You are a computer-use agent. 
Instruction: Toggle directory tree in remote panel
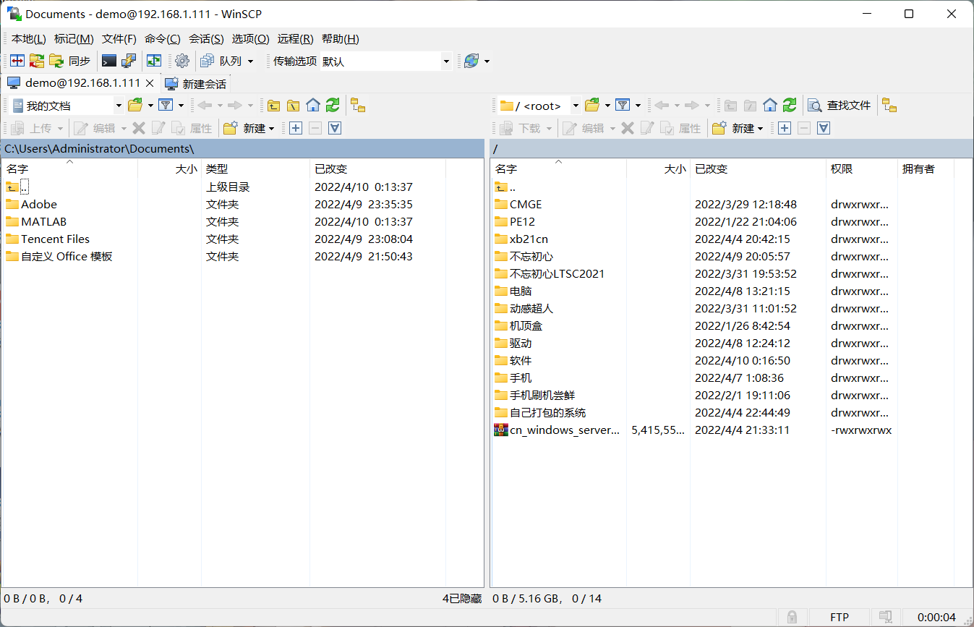889,106
